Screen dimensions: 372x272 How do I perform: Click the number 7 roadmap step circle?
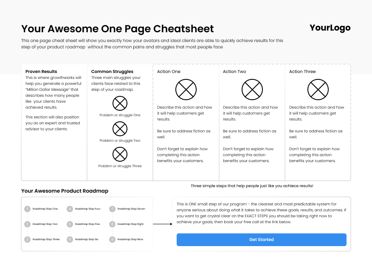pyautogui.click(x=112, y=209)
